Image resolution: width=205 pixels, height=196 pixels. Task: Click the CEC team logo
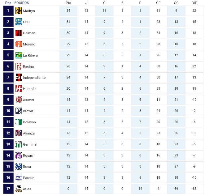(19, 22)
